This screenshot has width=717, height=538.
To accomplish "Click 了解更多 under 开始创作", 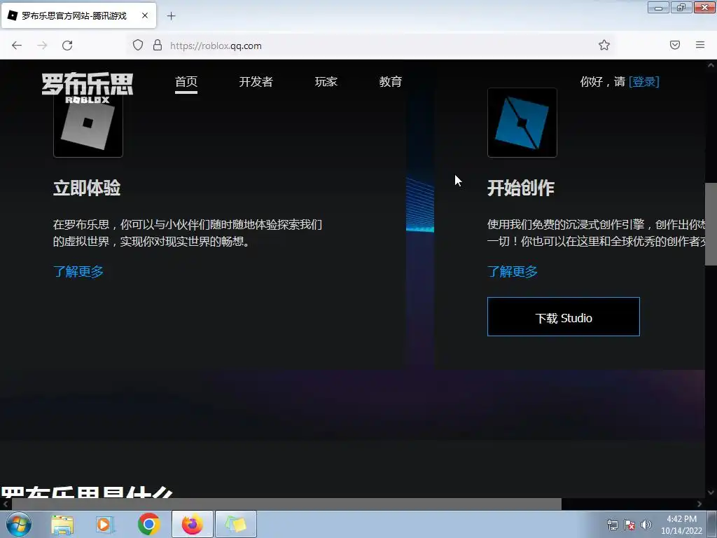I will [512, 272].
